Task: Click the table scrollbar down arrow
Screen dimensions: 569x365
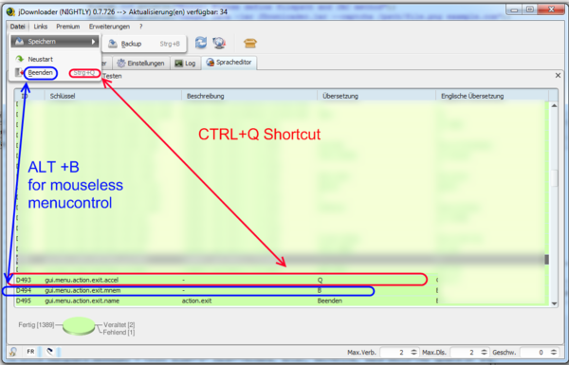Action: 554,303
